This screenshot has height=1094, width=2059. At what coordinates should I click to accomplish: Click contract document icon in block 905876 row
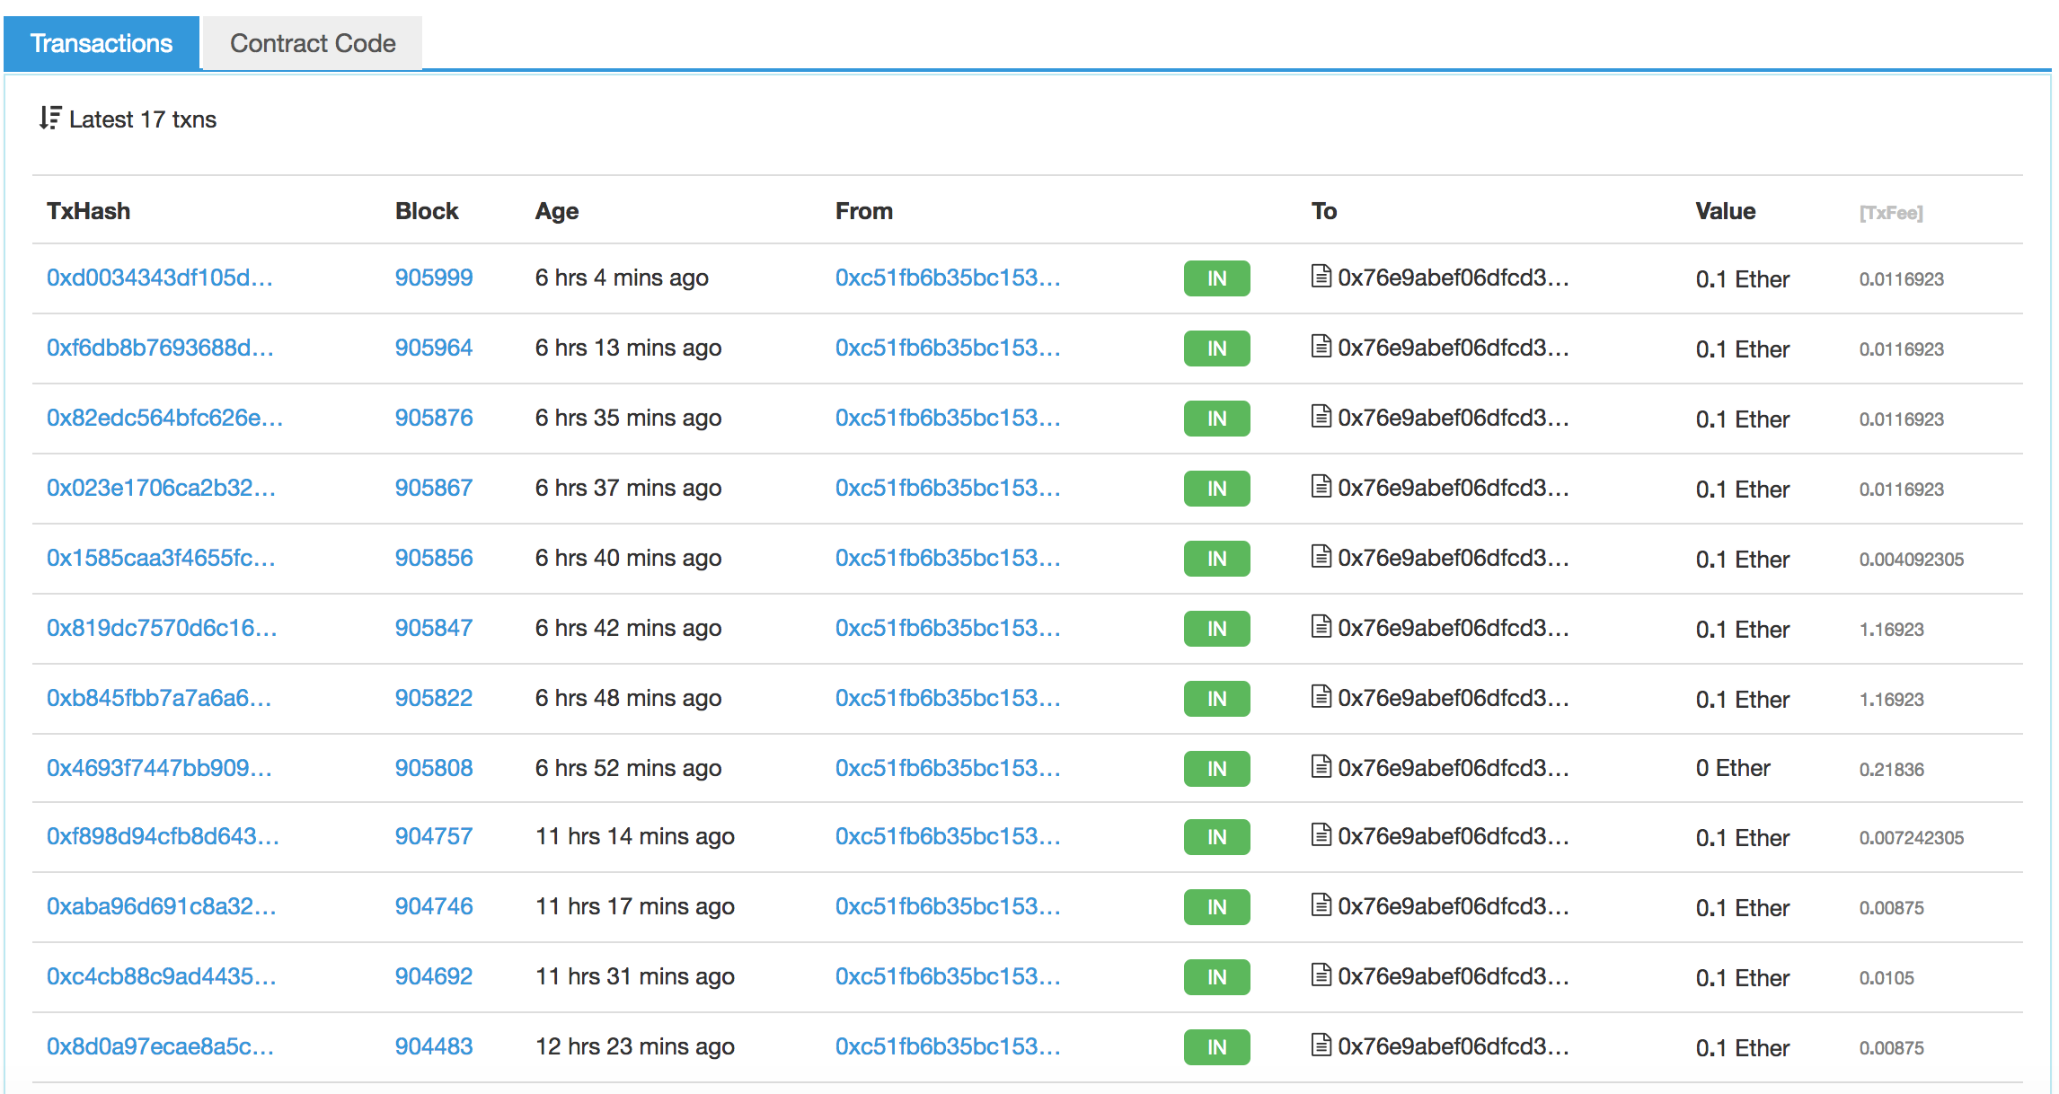point(1321,416)
